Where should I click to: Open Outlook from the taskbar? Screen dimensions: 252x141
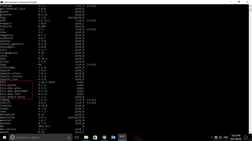tap(113, 137)
